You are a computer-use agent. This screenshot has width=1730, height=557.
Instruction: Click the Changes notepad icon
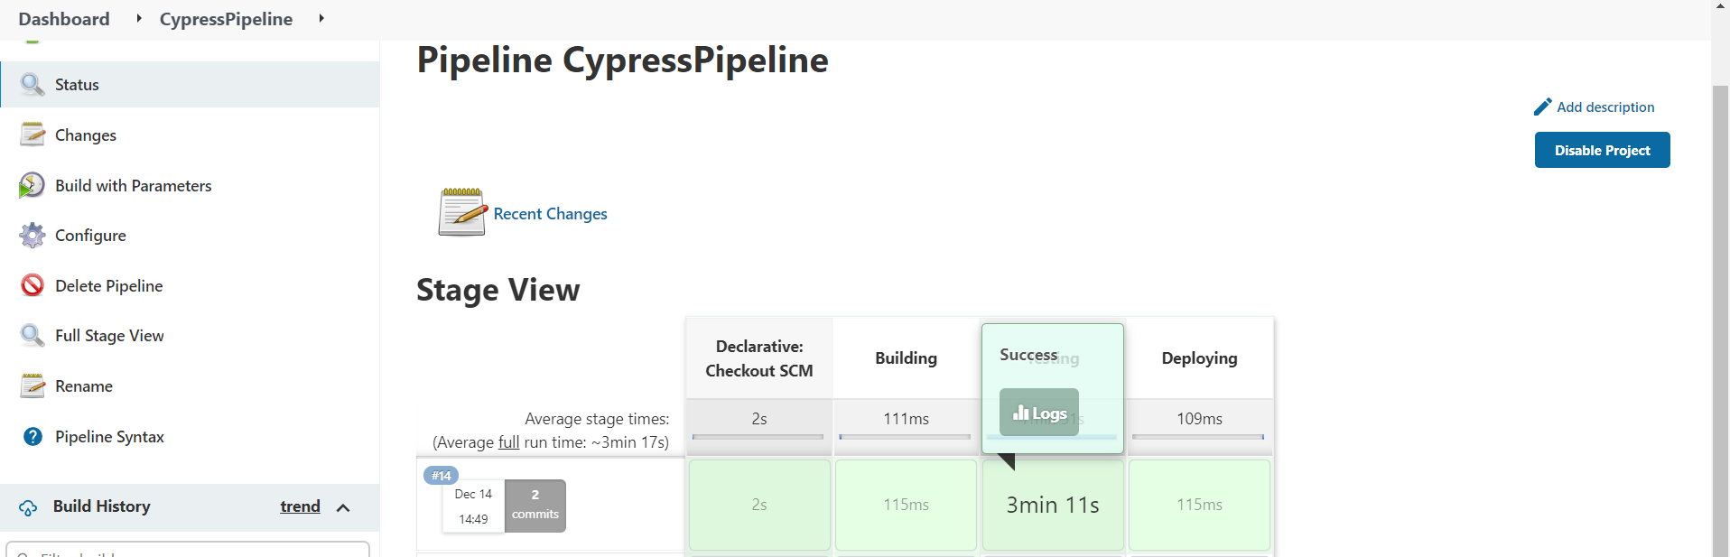pyautogui.click(x=33, y=135)
